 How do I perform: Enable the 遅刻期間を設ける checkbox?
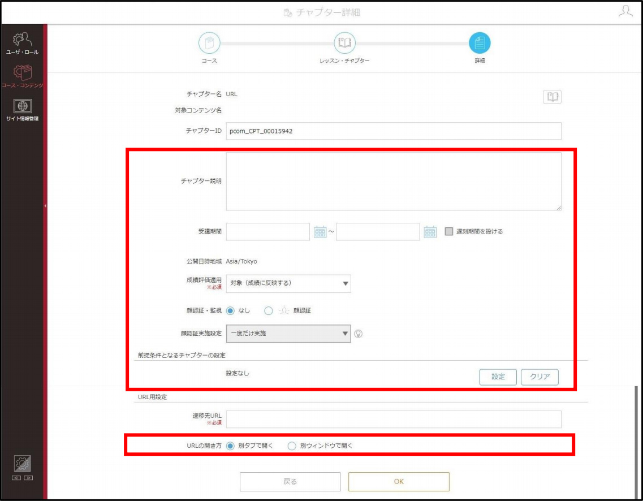pos(449,231)
